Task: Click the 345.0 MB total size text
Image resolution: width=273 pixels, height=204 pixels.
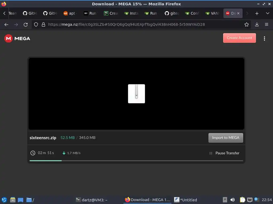Action: [x=87, y=138]
